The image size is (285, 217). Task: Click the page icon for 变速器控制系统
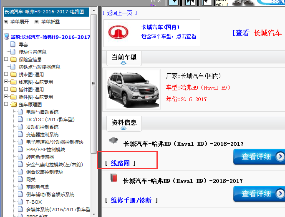coord(20,134)
